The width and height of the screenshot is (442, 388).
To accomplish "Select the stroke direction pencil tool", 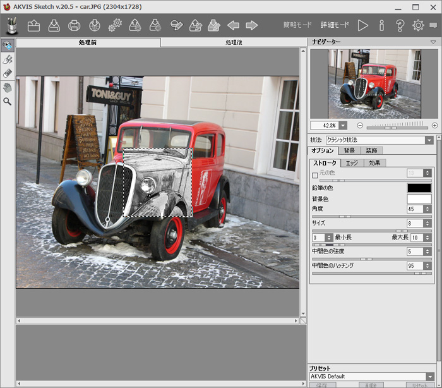I will [8, 59].
